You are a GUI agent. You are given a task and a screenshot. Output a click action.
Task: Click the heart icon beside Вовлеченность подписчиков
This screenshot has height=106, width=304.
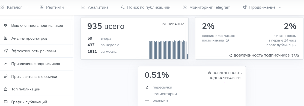click(x=6, y=25)
